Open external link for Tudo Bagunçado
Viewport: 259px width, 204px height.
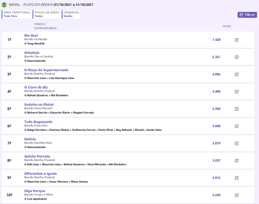coord(236,126)
